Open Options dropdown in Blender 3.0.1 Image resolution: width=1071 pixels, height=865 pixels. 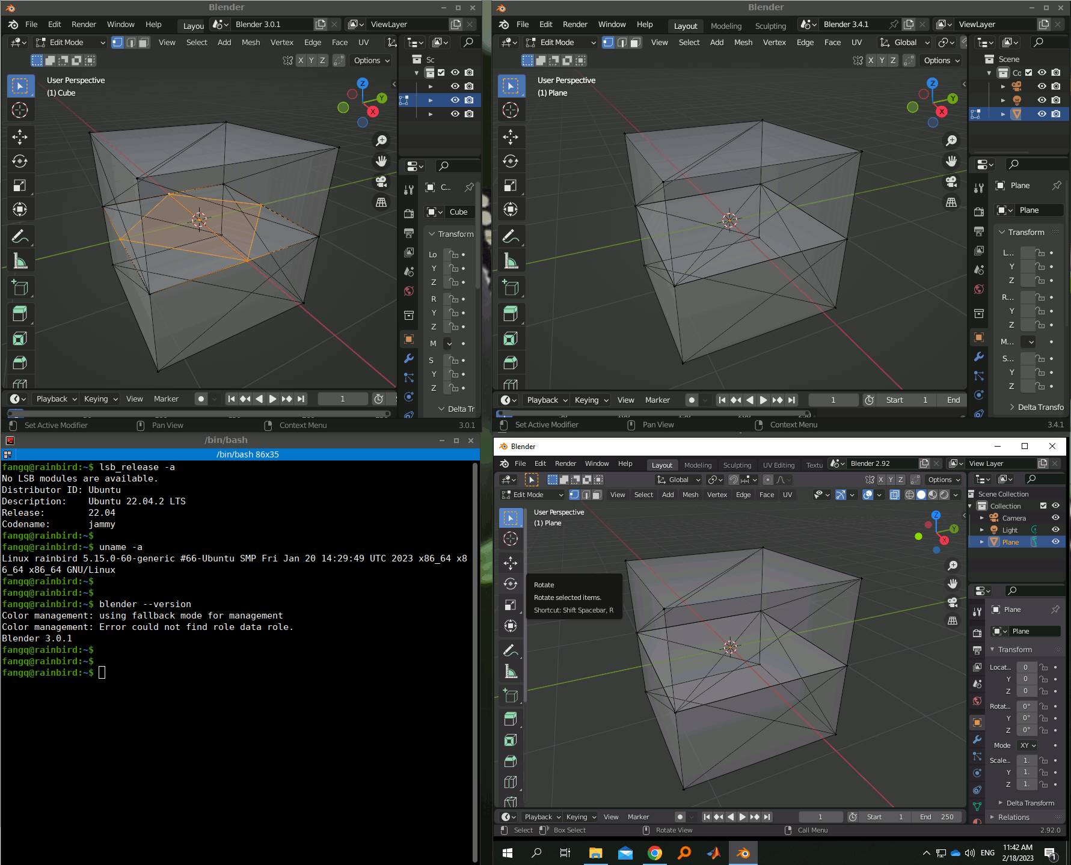point(372,60)
